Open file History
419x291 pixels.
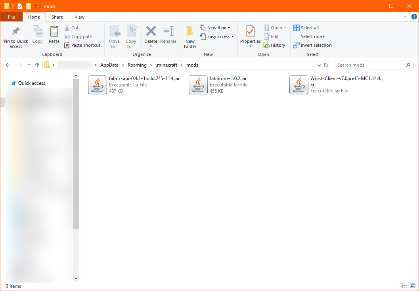click(274, 46)
